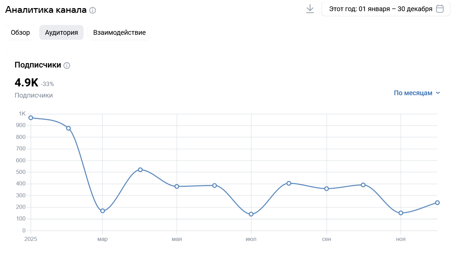Screen dimensions: 471x264
Task: Click info icon next to Подписчики heading
Action: (x=67, y=65)
